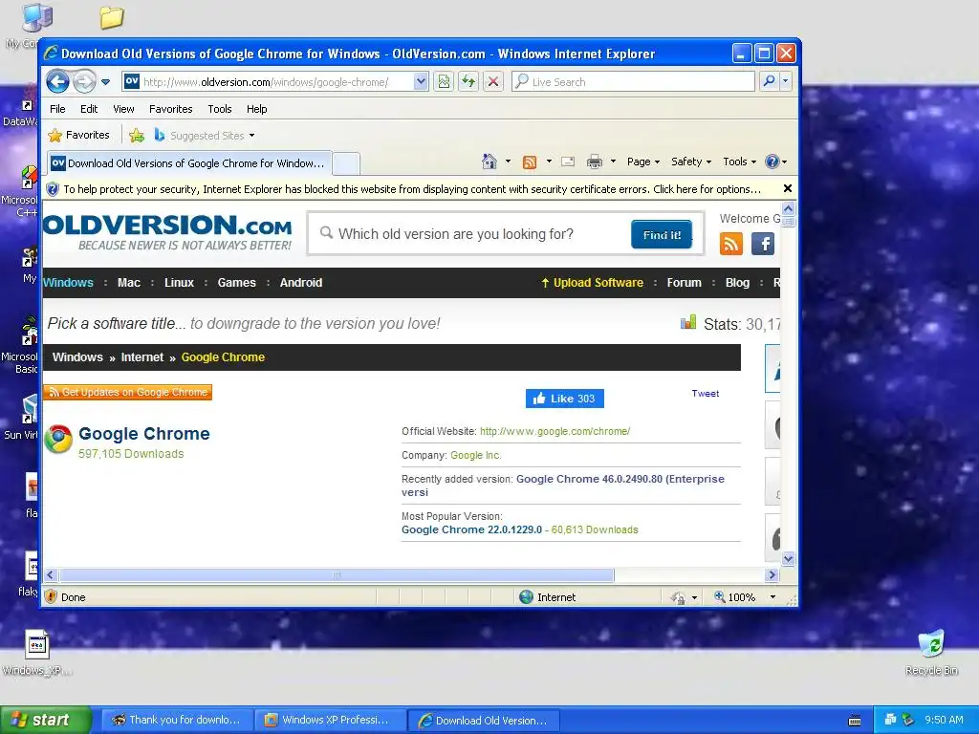The height and width of the screenshot is (734, 979).
Task: Click the vertical scrollbar down arrow
Action: [x=788, y=558]
